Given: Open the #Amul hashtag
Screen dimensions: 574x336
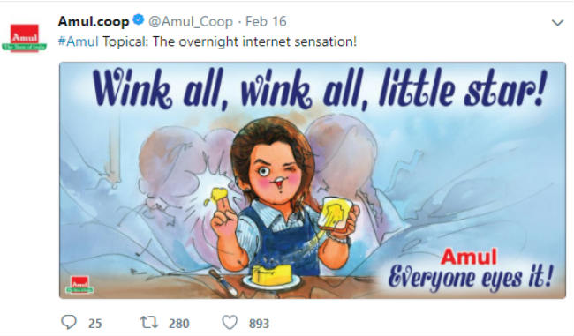Looking at the screenshot, I should point(79,41).
